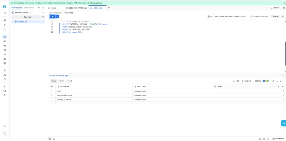Open the user account avatar G
The image size is (286, 141).
pyautogui.click(x=5, y=133)
